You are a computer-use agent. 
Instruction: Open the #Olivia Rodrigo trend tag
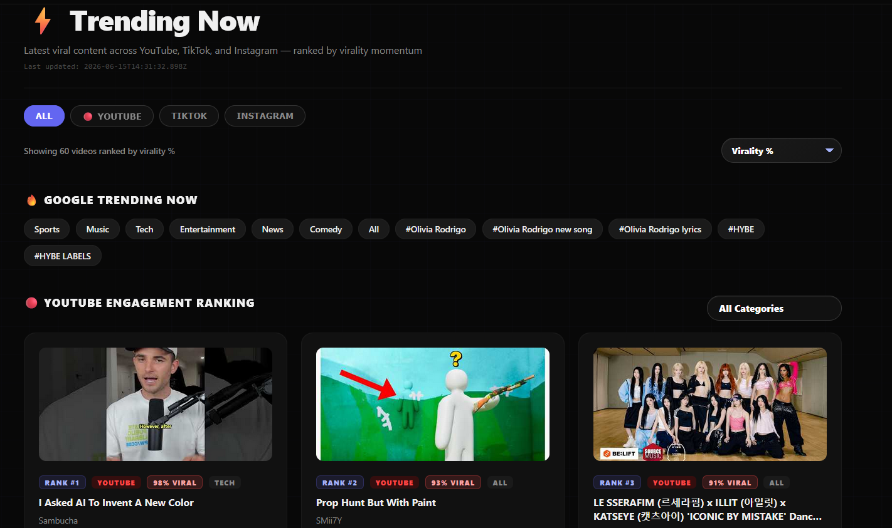435,229
